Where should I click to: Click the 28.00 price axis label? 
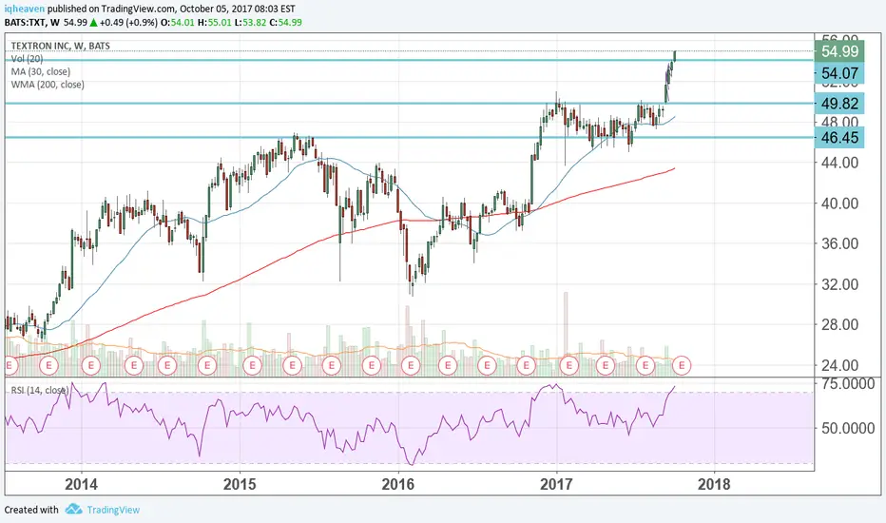click(x=839, y=325)
